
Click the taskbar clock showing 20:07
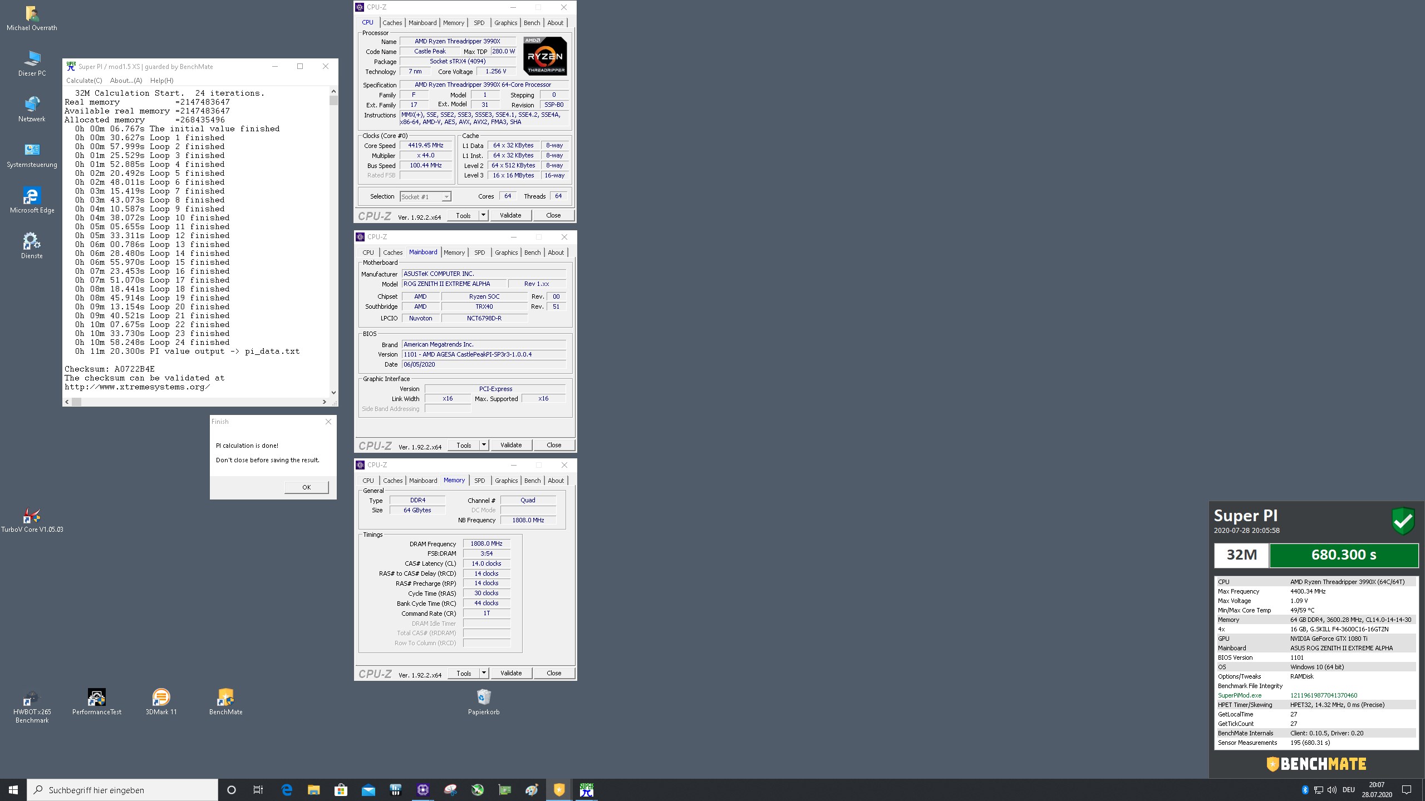1377,790
